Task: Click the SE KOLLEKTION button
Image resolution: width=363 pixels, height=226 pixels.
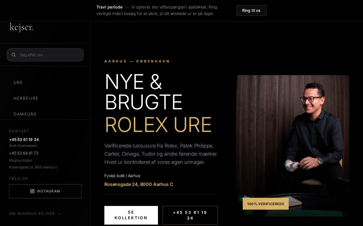Action: pyautogui.click(x=131, y=215)
